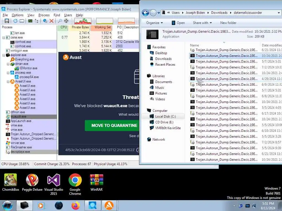
Task: Open the Help menu in Process Explorer
Action: click(x=79, y=15)
